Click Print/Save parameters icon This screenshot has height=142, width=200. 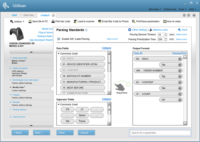pos(134,22)
